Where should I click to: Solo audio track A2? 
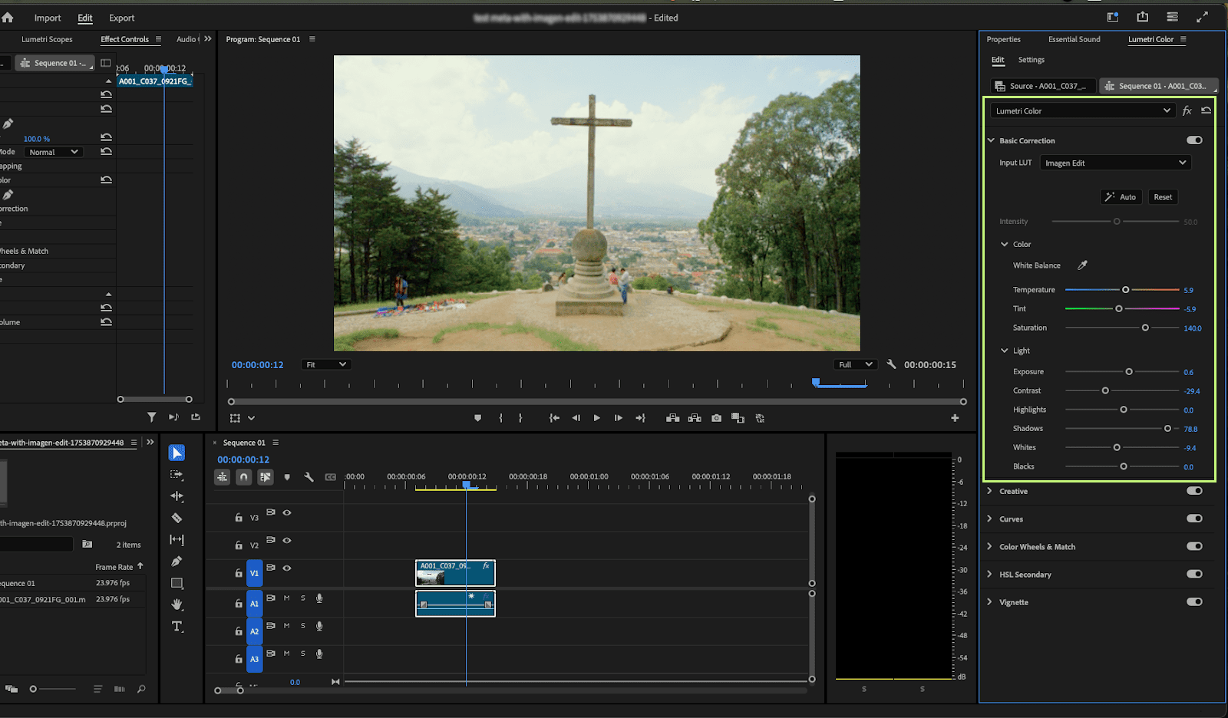click(303, 626)
